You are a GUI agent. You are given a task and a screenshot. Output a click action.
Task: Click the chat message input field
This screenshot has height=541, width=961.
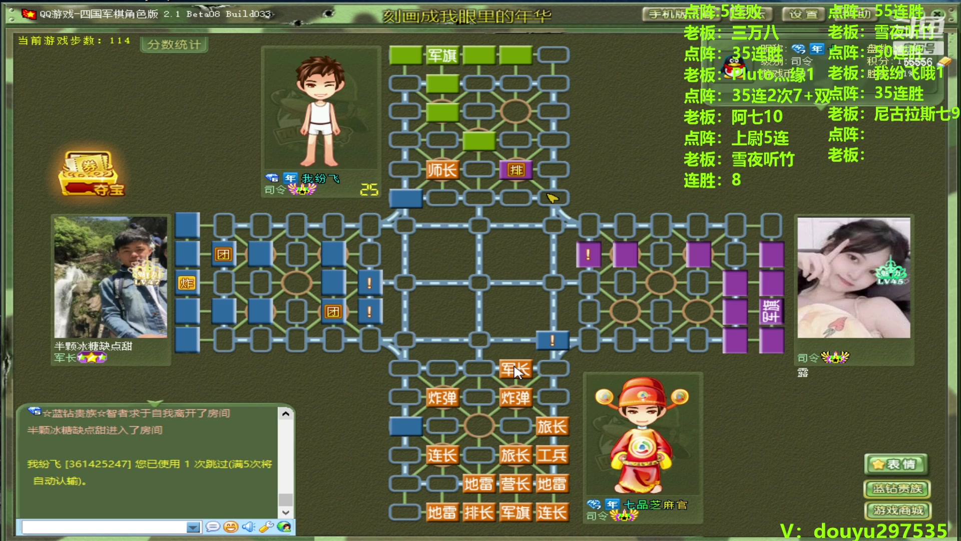(x=104, y=527)
